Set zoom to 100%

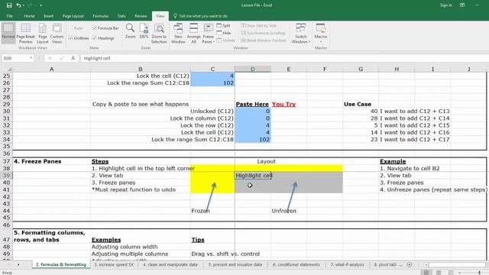coord(144,31)
